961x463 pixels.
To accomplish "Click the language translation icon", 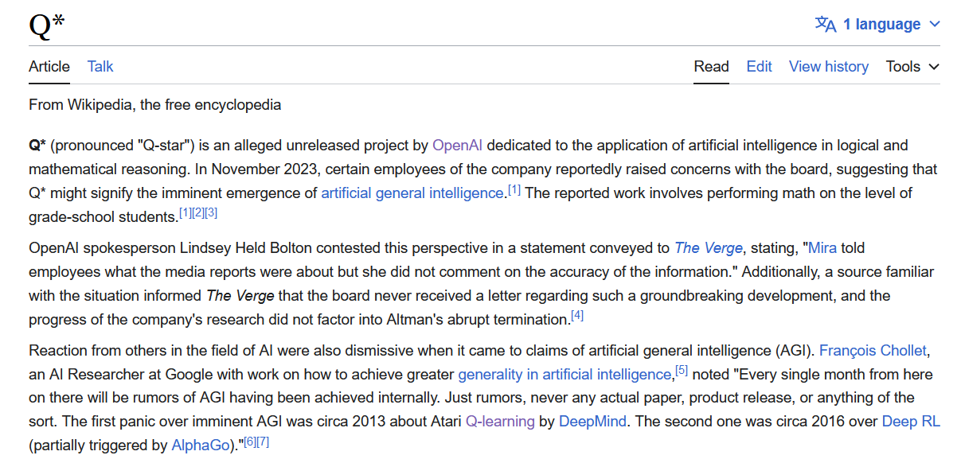I will coord(826,25).
